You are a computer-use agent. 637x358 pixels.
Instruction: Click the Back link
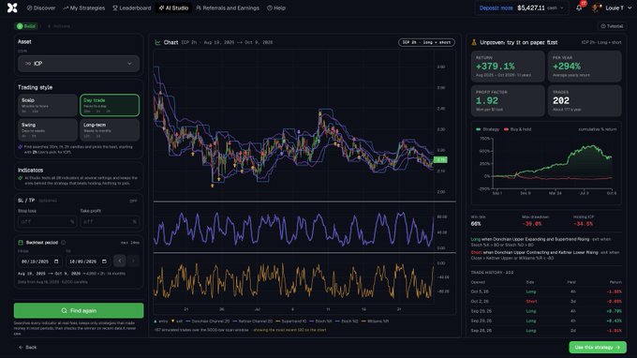pos(27,348)
